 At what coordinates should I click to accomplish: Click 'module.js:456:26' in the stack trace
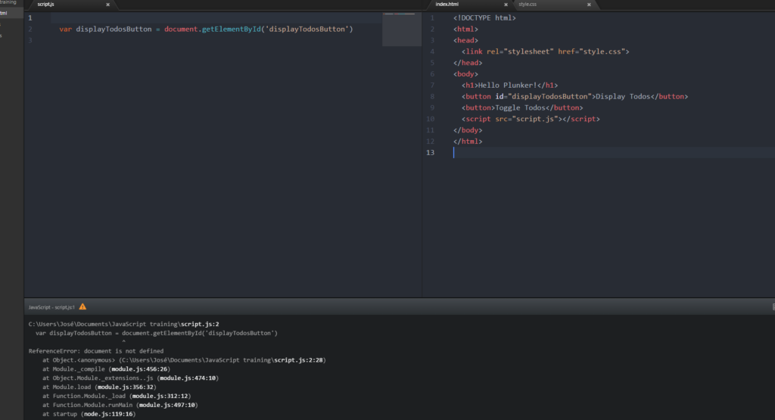(139, 369)
